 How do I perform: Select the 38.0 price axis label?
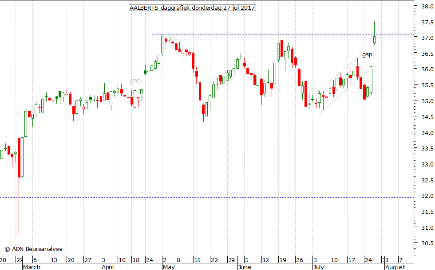tap(427, 7)
